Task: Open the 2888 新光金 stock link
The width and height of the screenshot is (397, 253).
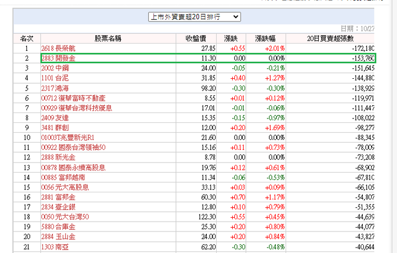Action: point(58,157)
